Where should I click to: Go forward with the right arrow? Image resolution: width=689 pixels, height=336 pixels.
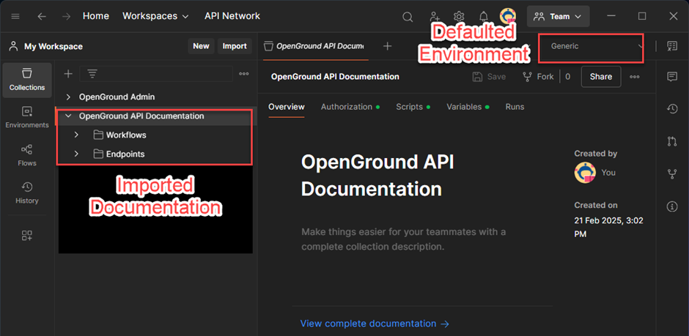[67, 16]
